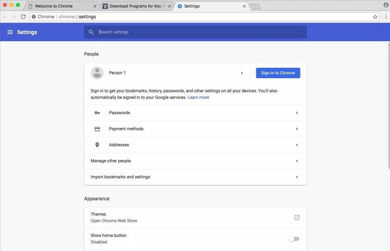The height and width of the screenshot is (251, 390).
Task: Click the Sign in to Chrome button
Action: (x=278, y=73)
